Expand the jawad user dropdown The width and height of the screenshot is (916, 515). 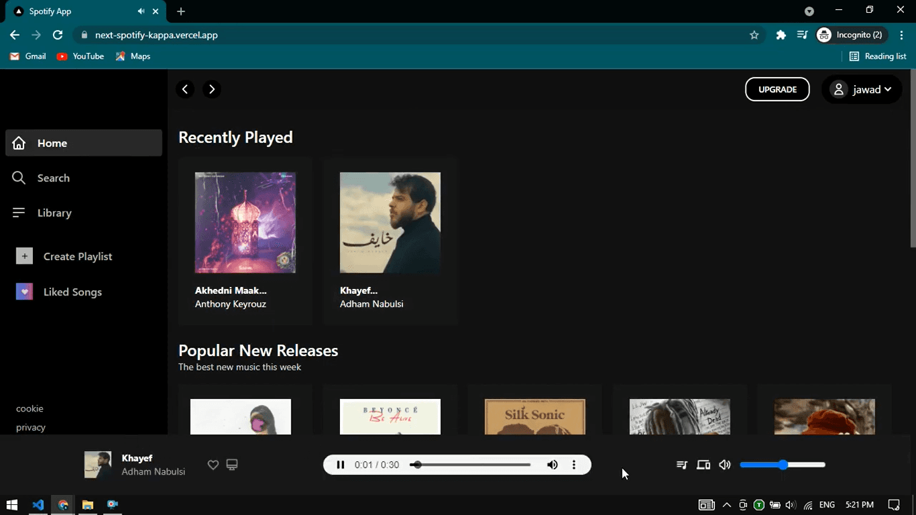pyautogui.click(x=862, y=89)
